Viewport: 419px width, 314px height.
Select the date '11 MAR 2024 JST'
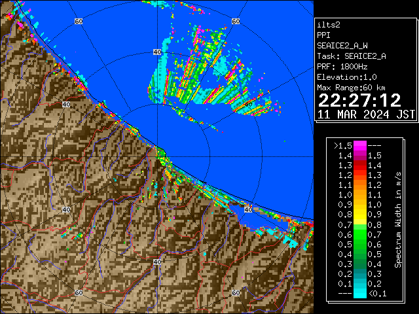point(367,114)
